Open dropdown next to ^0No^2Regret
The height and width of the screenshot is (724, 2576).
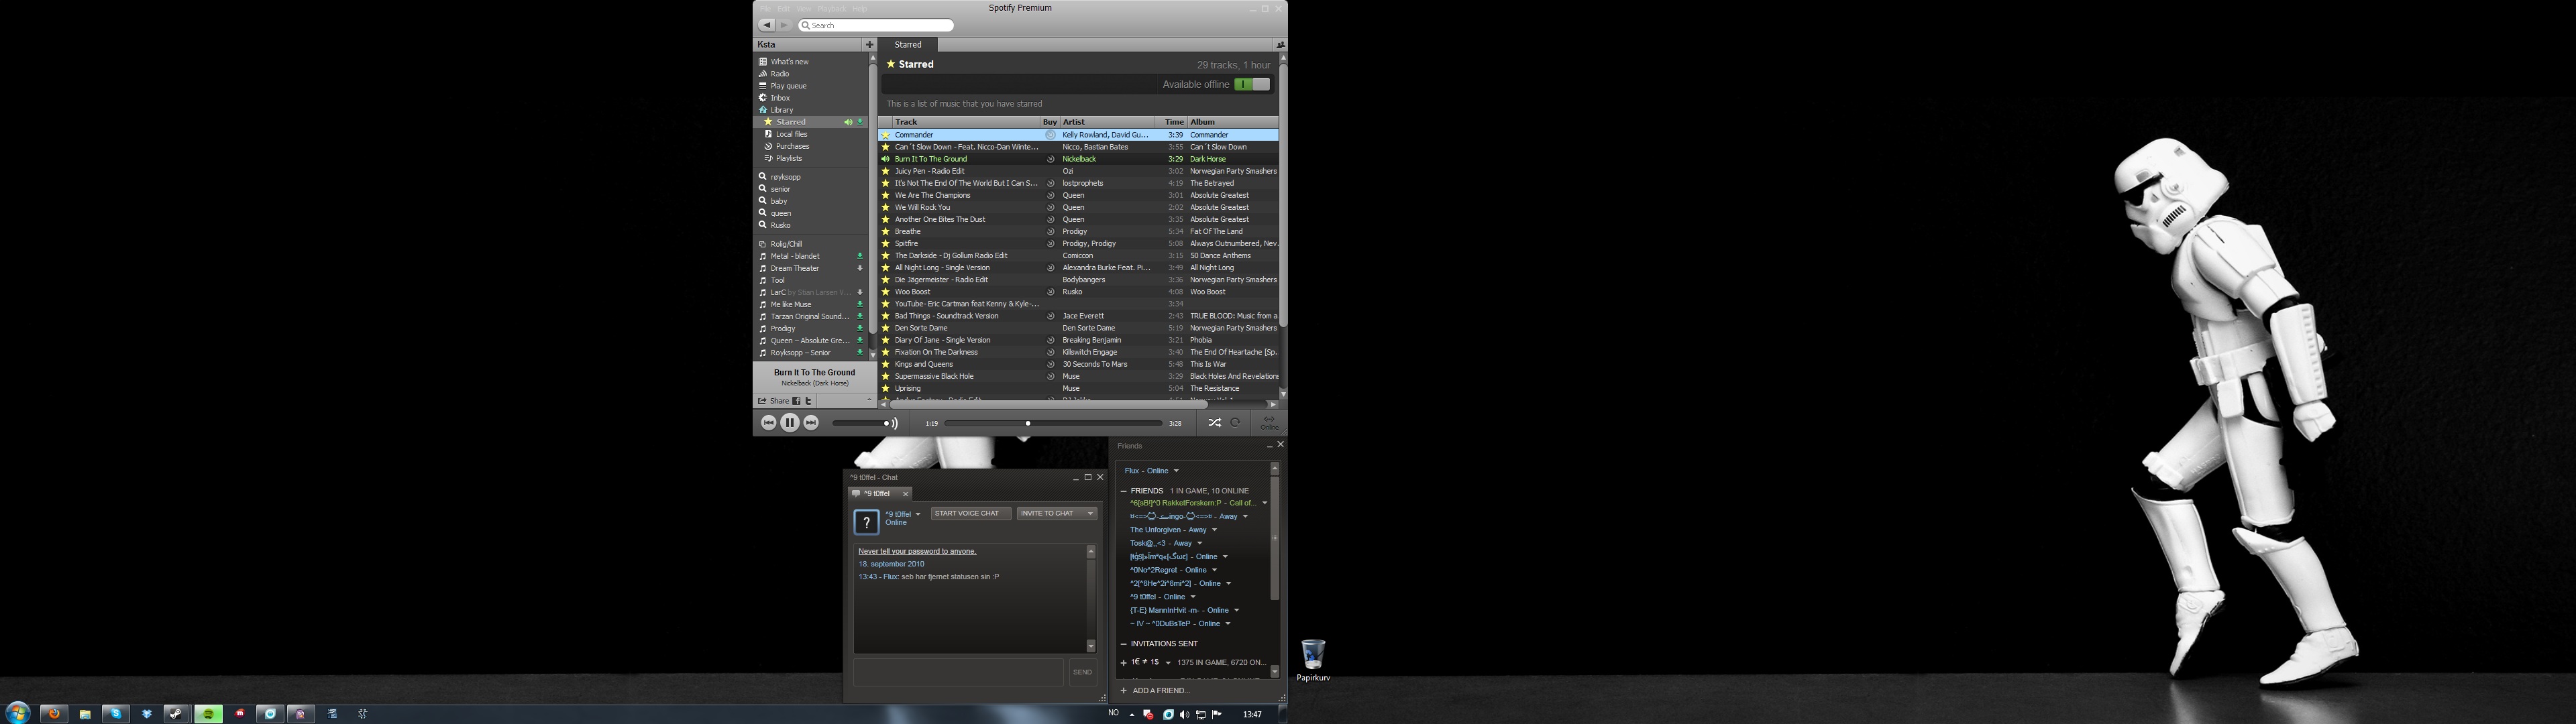click(x=1215, y=570)
